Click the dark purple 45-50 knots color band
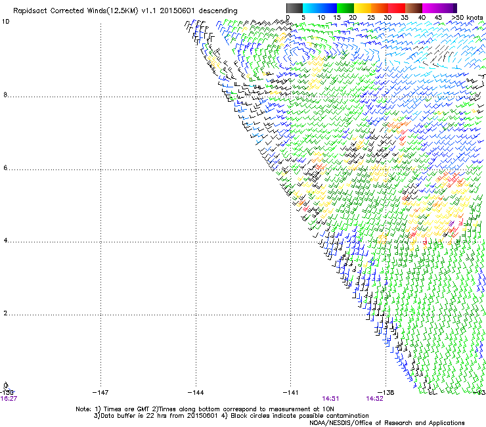 (448, 8)
